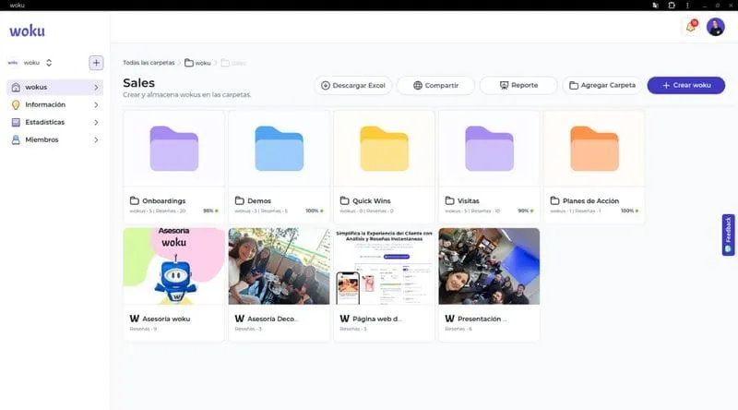738x410 pixels.
Task: Open the Asesoria woku robot thumbnail
Action: 174,266
